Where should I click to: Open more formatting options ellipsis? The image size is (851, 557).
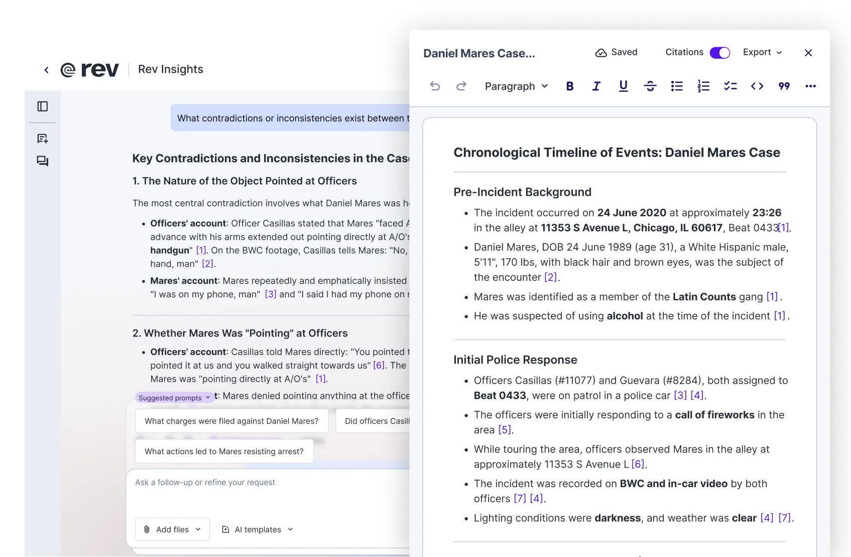click(810, 86)
